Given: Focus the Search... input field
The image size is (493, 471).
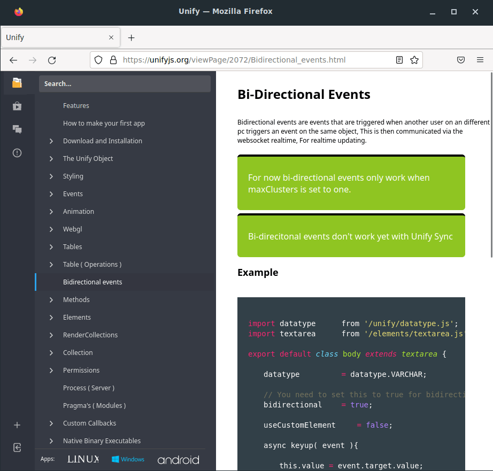Looking at the screenshot, I should [125, 83].
